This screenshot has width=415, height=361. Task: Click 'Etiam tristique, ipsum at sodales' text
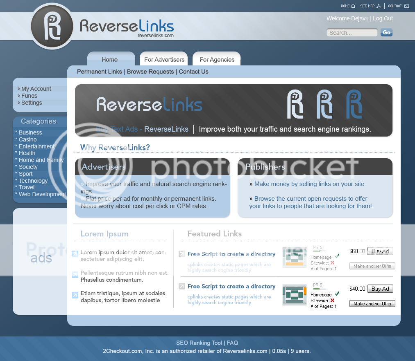[x=123, y=293]
